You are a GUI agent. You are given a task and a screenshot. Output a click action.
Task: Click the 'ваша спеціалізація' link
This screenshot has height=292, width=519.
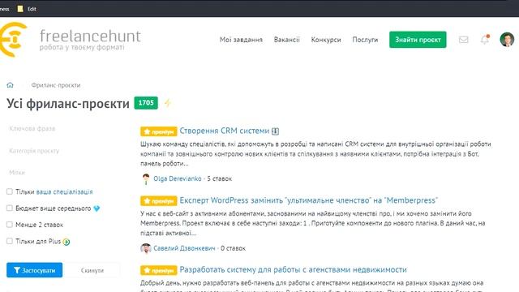[64, 191]
